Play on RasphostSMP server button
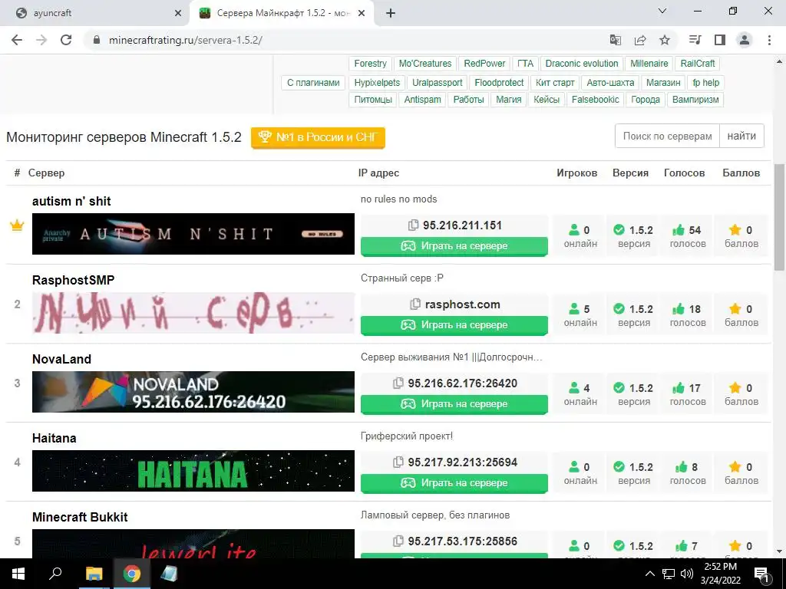The height and width of the screenshot is (589, 786). click(454, 325)
